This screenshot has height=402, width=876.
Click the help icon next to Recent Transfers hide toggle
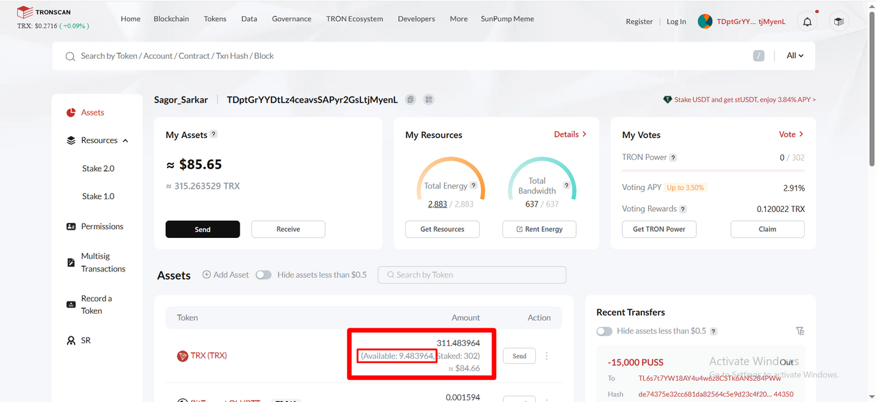pos(713,332)
